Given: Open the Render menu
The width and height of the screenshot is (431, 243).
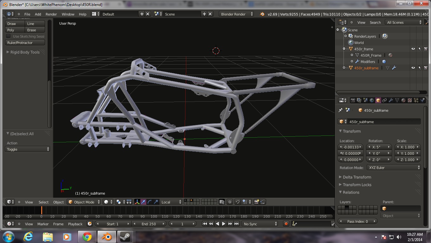Looking at the screenshot, I should (x=51, y=14).
